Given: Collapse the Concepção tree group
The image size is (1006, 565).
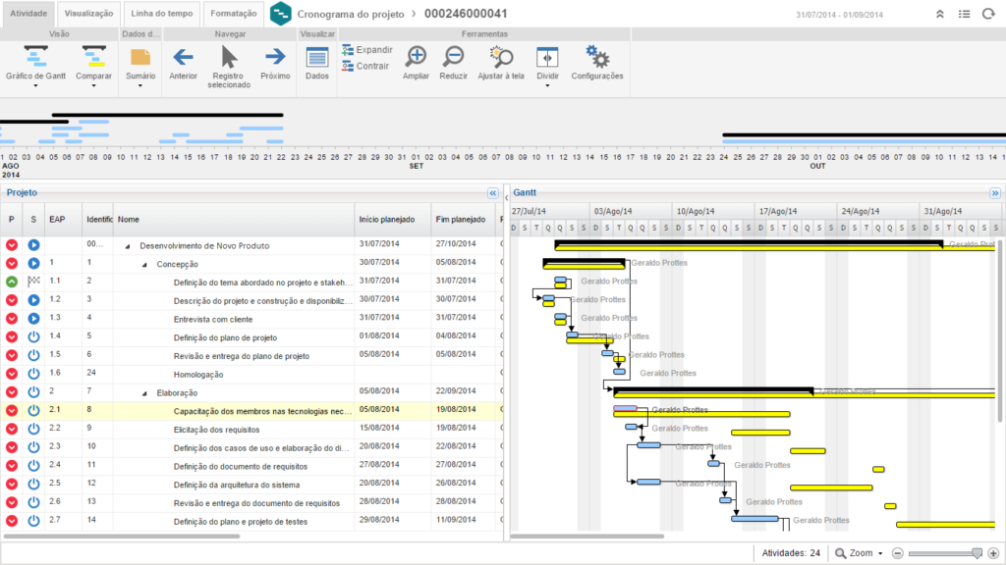Looking at the screenshot, I should coord(143,264).
